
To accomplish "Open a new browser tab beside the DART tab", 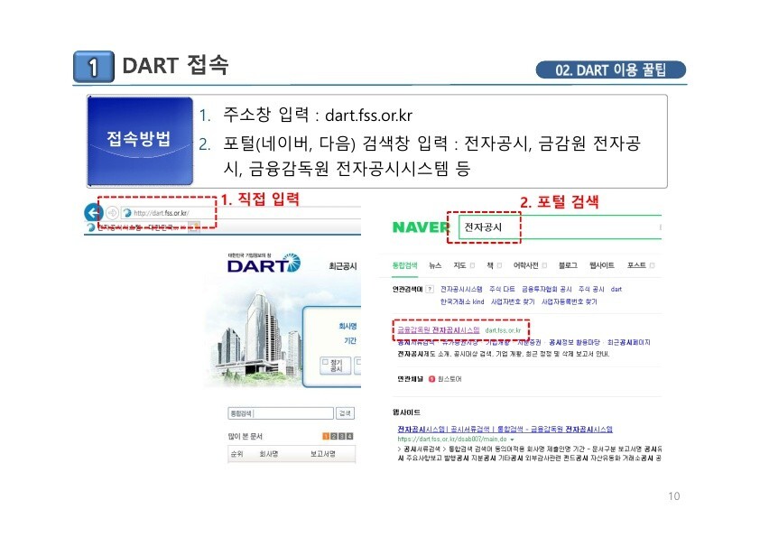I will (x=194, y=227).
